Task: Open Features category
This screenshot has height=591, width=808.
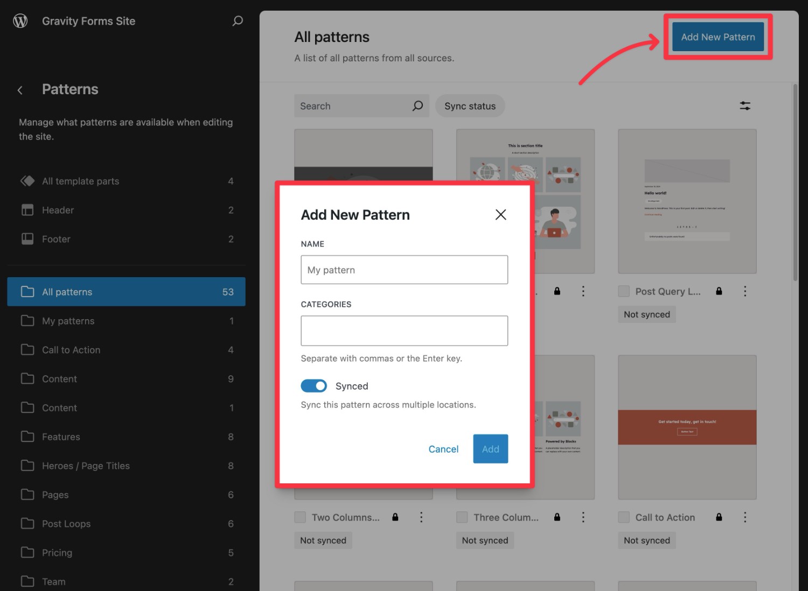Action: (x=127, y=437)
